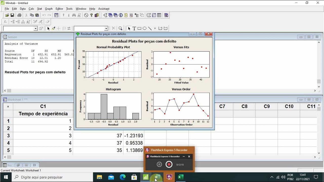Print the window with the printer icon
Viewport: 324px width, 182px height.
pyautogui.click(x=19, y=15)
